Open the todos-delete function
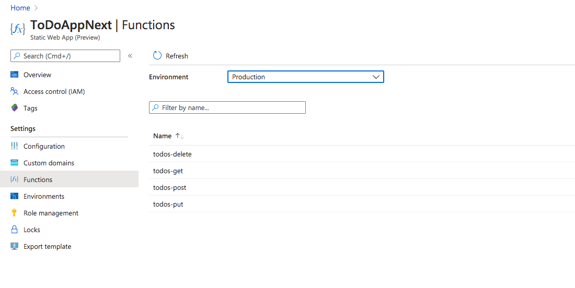This screenshot has width=575, height=288. 172,154
